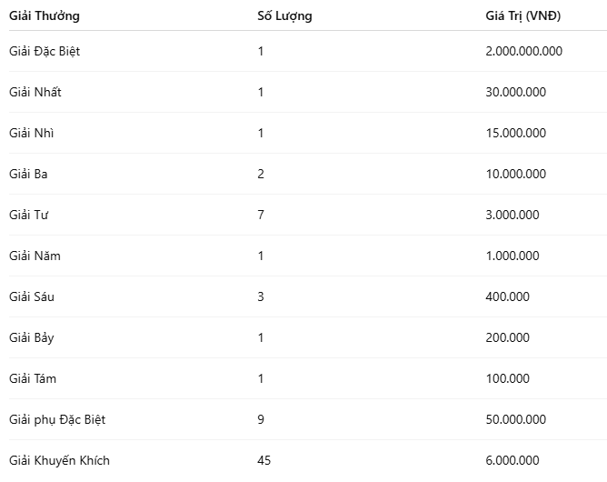Select the Giải Bảy row label

[32, 337]
